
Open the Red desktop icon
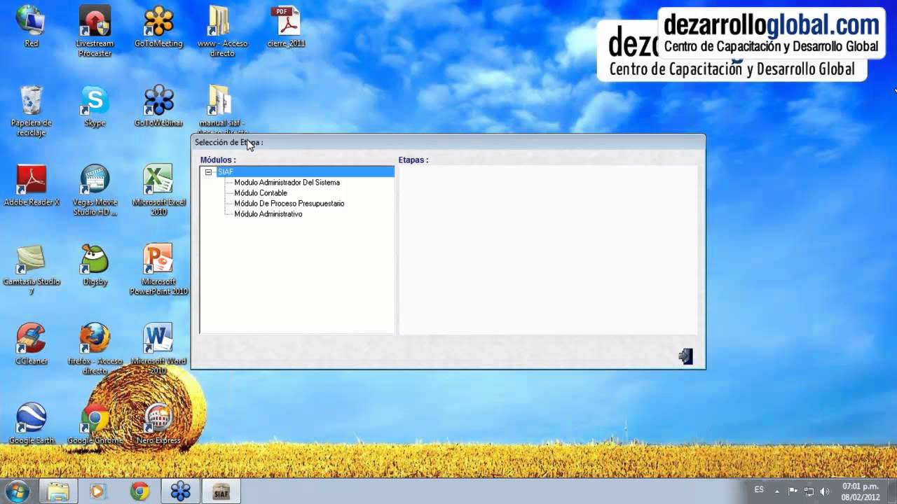click(x=31, y=27)
